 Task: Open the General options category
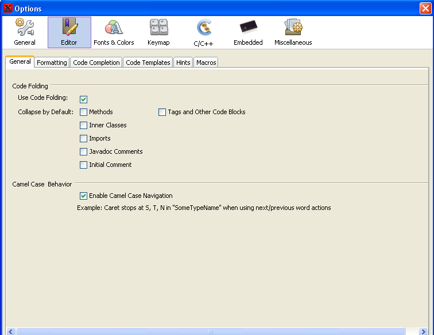pos(24,32)
